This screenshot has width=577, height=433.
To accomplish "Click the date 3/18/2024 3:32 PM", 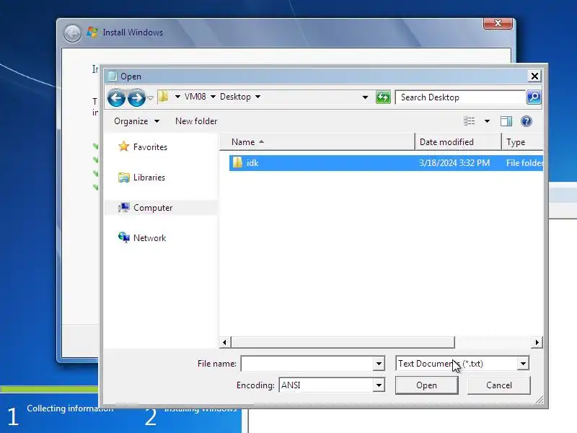I will 454,163.
